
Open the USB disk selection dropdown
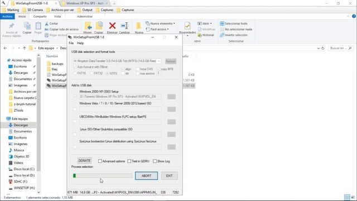[159, 61]
